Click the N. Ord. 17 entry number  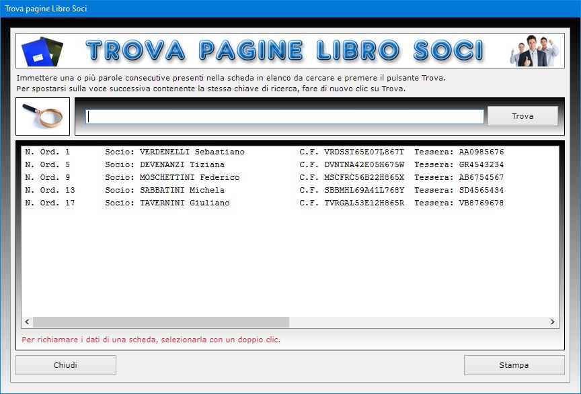coord(50,203)
